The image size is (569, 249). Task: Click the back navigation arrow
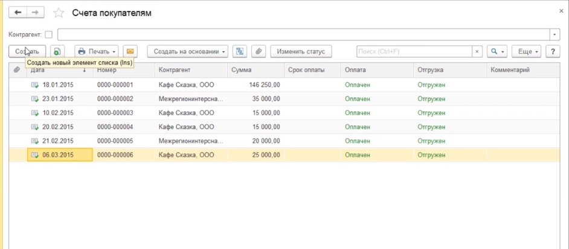(18, 13)
